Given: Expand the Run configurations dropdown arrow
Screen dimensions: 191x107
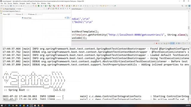Looking at the screenshot, I should coord(48,6).
